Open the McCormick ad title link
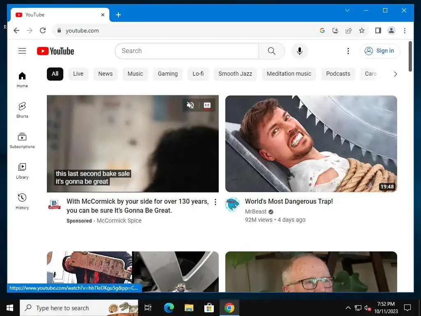The height and width of the screenshot is (316, 421). pos(137,206)
